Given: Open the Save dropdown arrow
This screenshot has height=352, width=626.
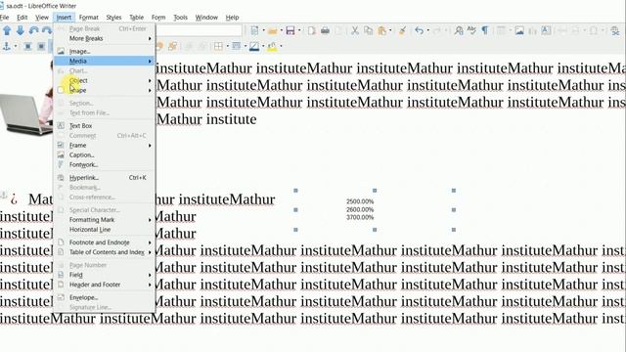Looking at the screenshot, I should click(x=299, y=30).
